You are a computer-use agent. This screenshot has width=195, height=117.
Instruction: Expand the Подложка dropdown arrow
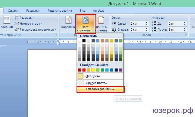click(68, 30)
